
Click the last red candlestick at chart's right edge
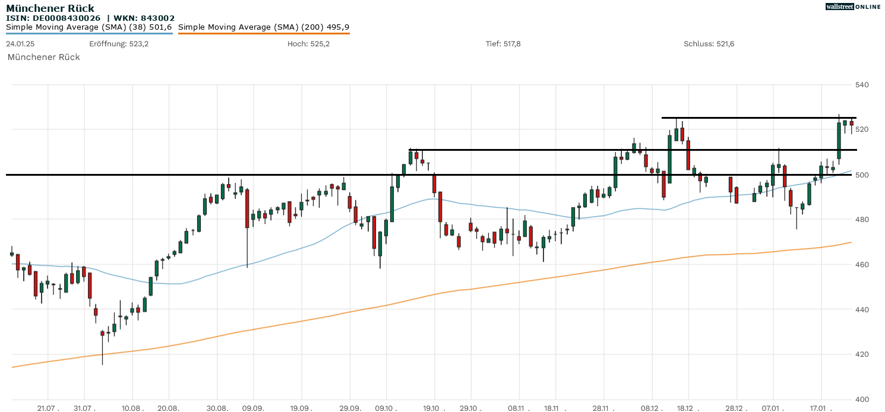click(x=851, y=123)
